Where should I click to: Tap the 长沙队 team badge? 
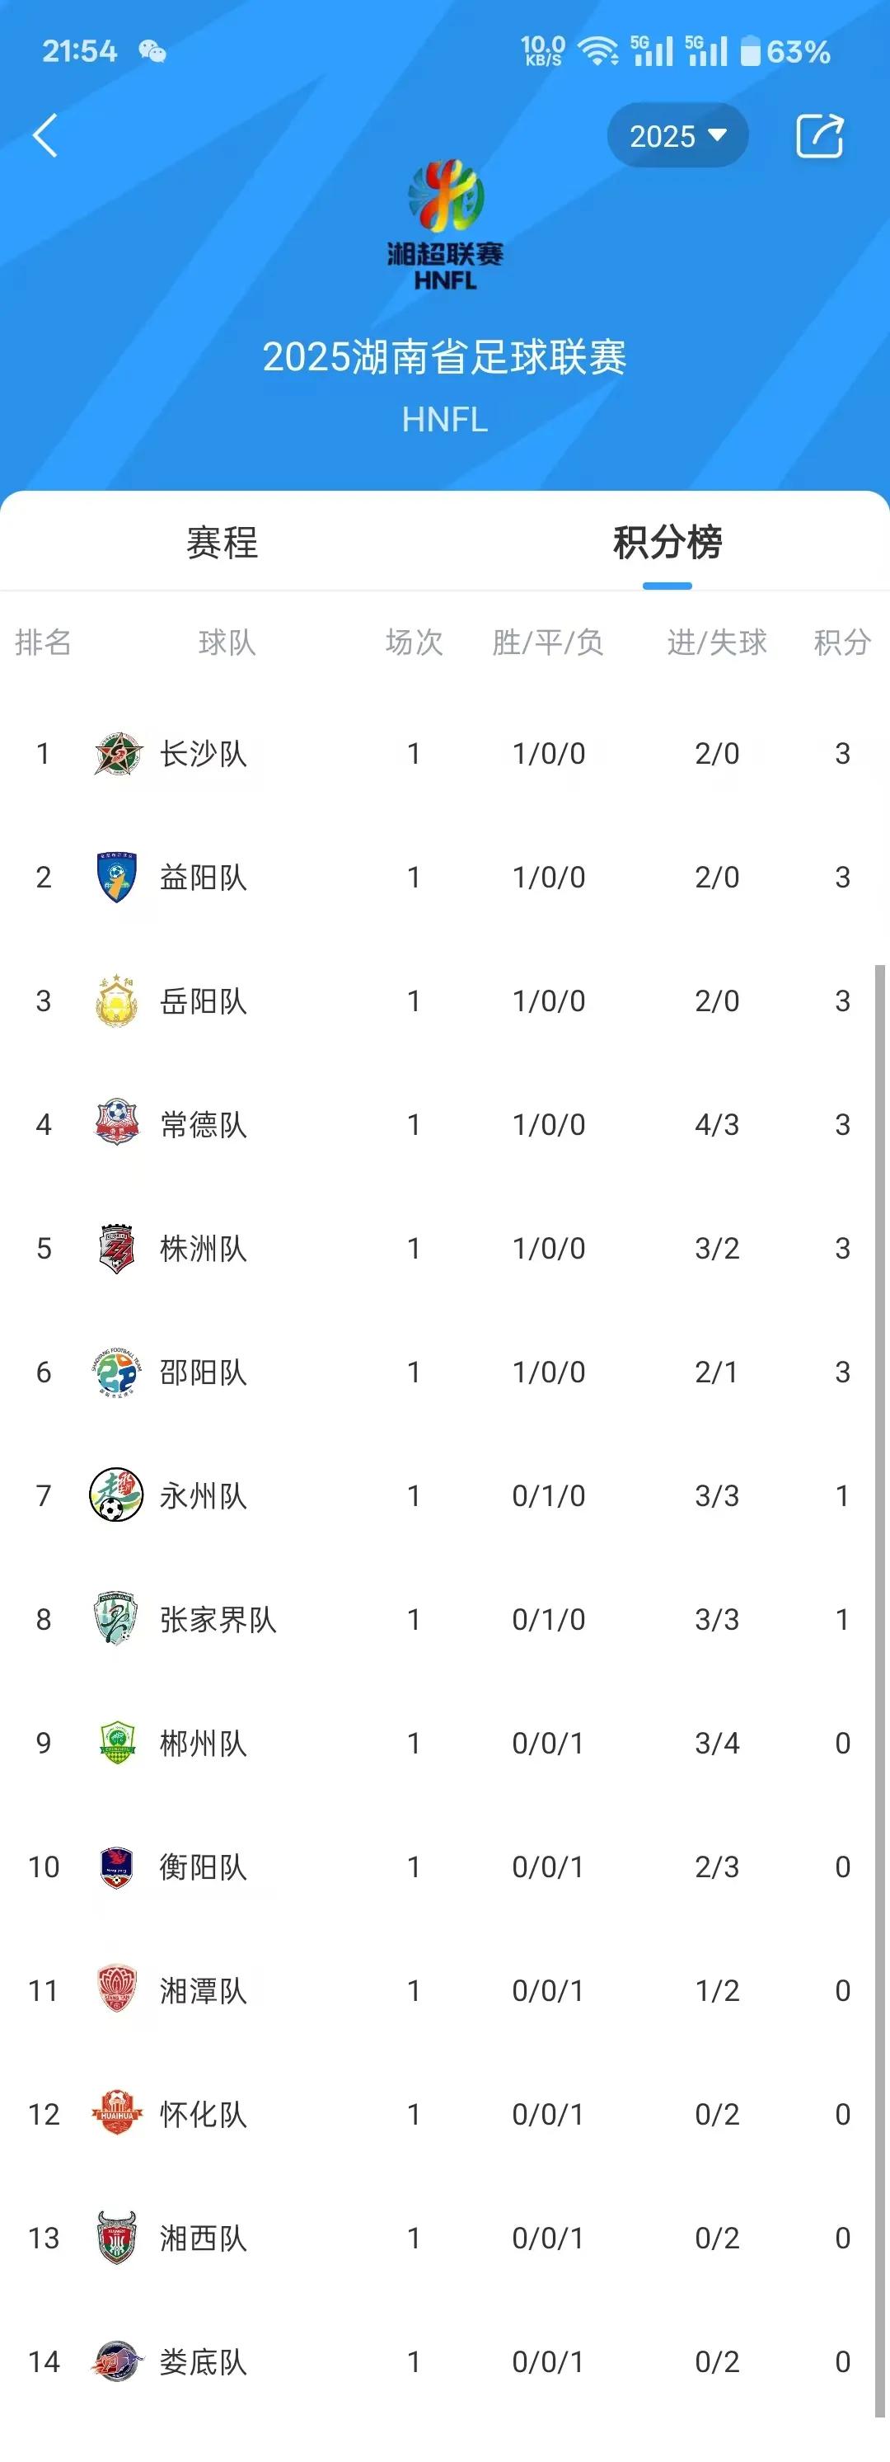(118, 753)
